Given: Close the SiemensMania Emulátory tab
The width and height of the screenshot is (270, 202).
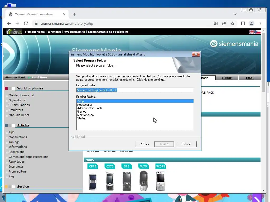Looking at the screenshot, I should 64,14.
